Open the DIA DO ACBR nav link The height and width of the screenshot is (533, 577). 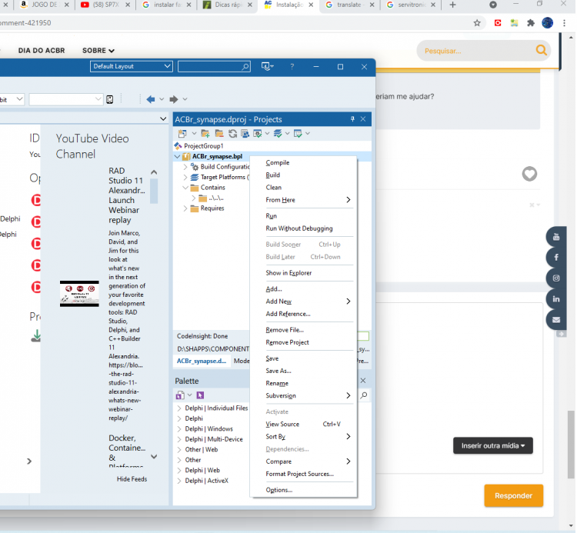pos(42,51)
